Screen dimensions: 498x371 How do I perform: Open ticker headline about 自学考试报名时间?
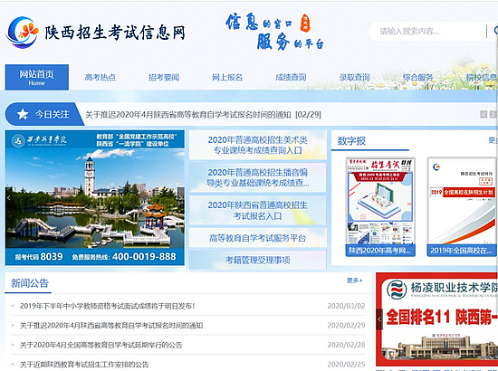pos(203,115)
